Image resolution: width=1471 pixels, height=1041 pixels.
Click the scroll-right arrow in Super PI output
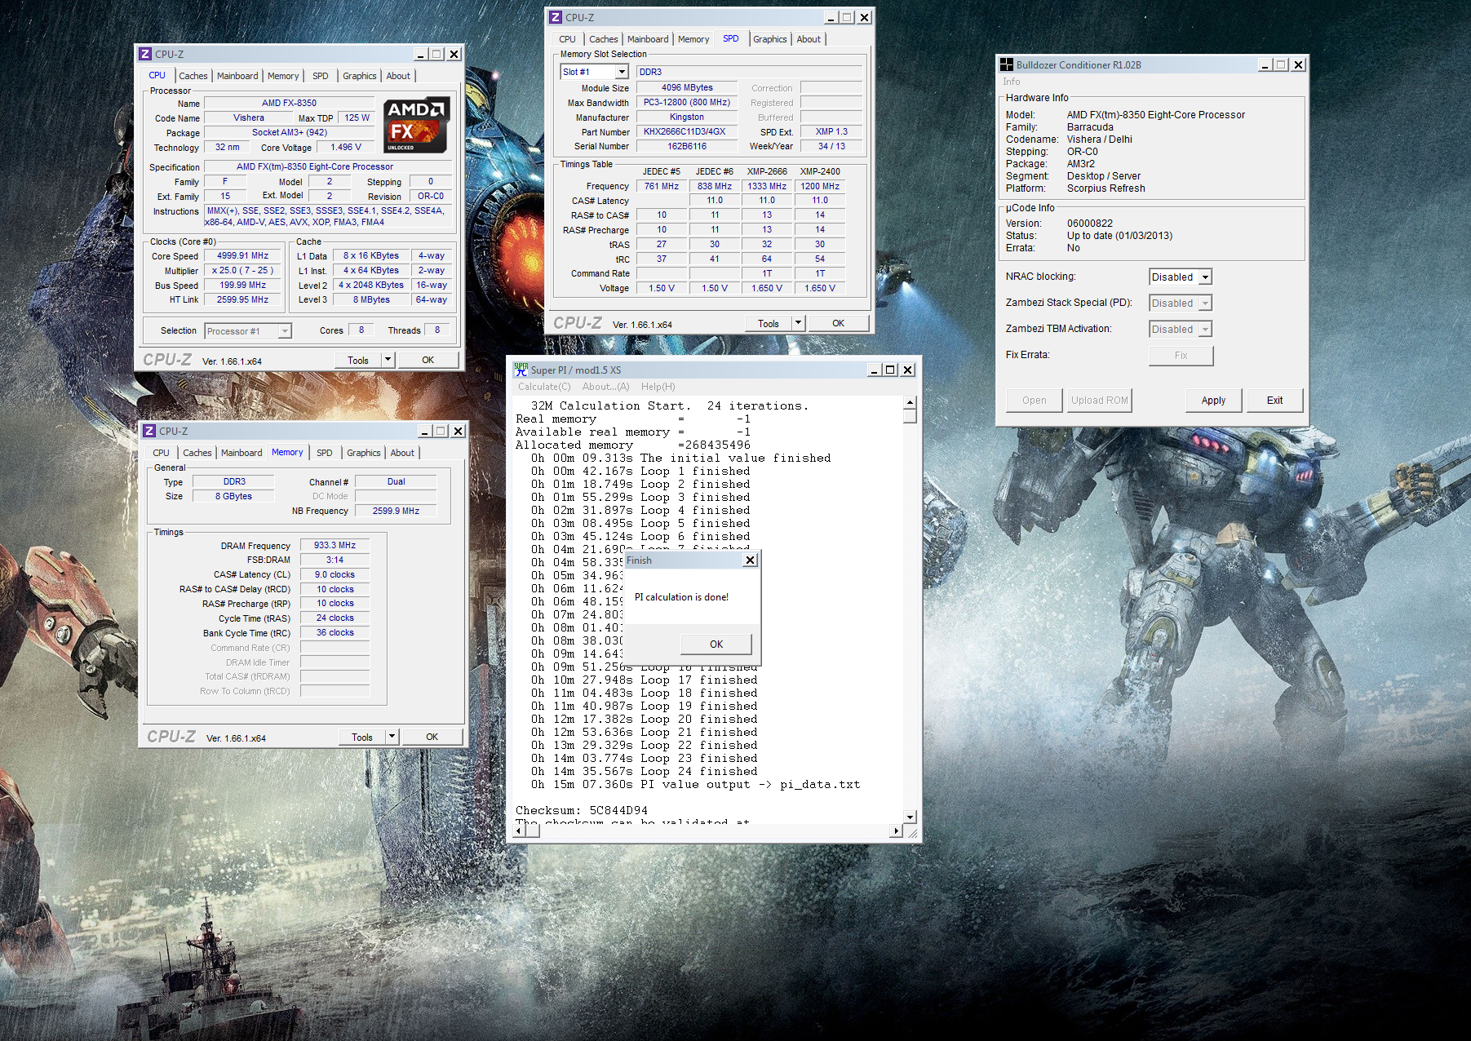click(x=896, y=831)
